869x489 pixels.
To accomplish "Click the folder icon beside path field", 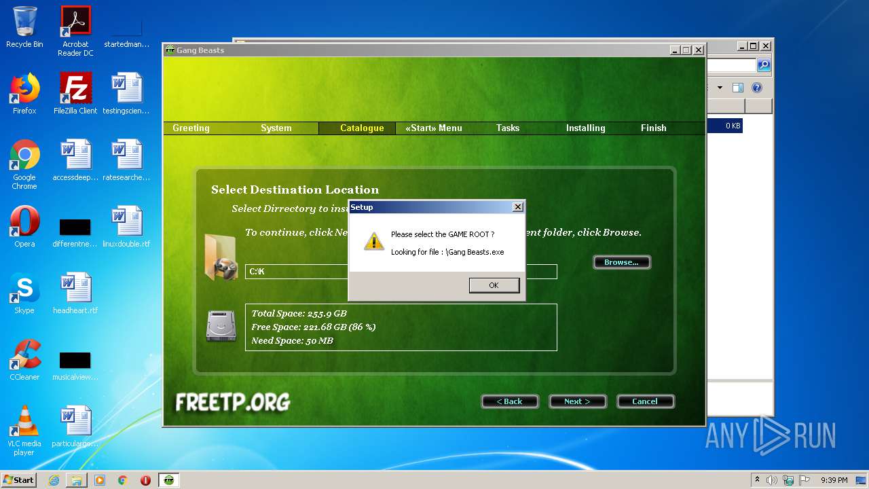I will click(221, 257).
